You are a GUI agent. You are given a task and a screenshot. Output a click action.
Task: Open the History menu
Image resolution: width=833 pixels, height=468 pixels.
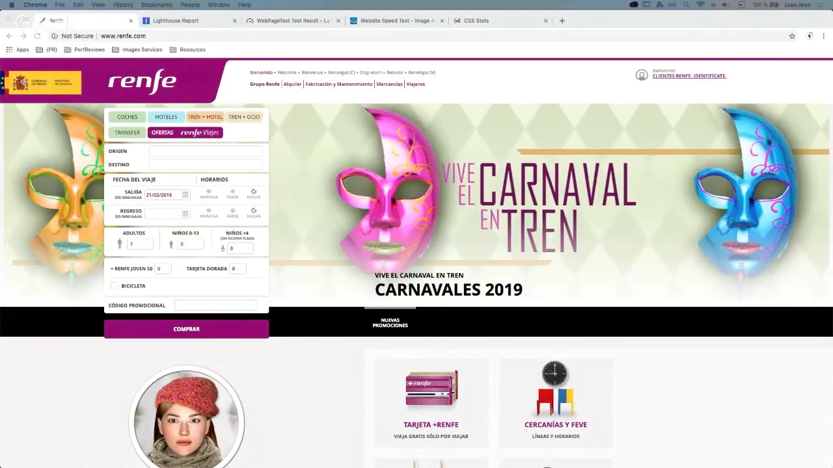coord(123,5)
